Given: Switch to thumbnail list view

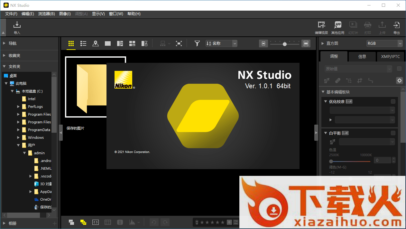Looking at the screenshot, I should pos(83,43).
